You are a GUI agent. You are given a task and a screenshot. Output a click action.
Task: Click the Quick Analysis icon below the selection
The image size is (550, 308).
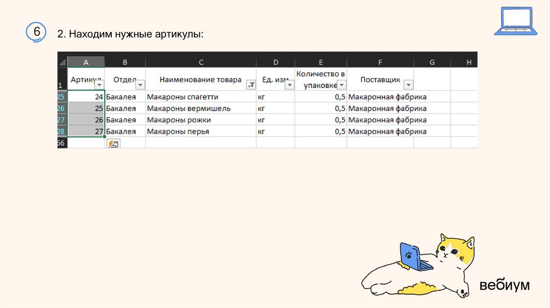[x=113, y=144]
